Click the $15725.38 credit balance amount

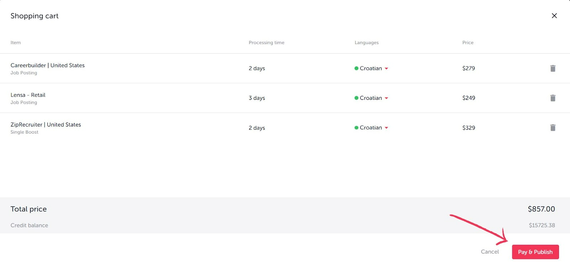click(x=541, y=225)
